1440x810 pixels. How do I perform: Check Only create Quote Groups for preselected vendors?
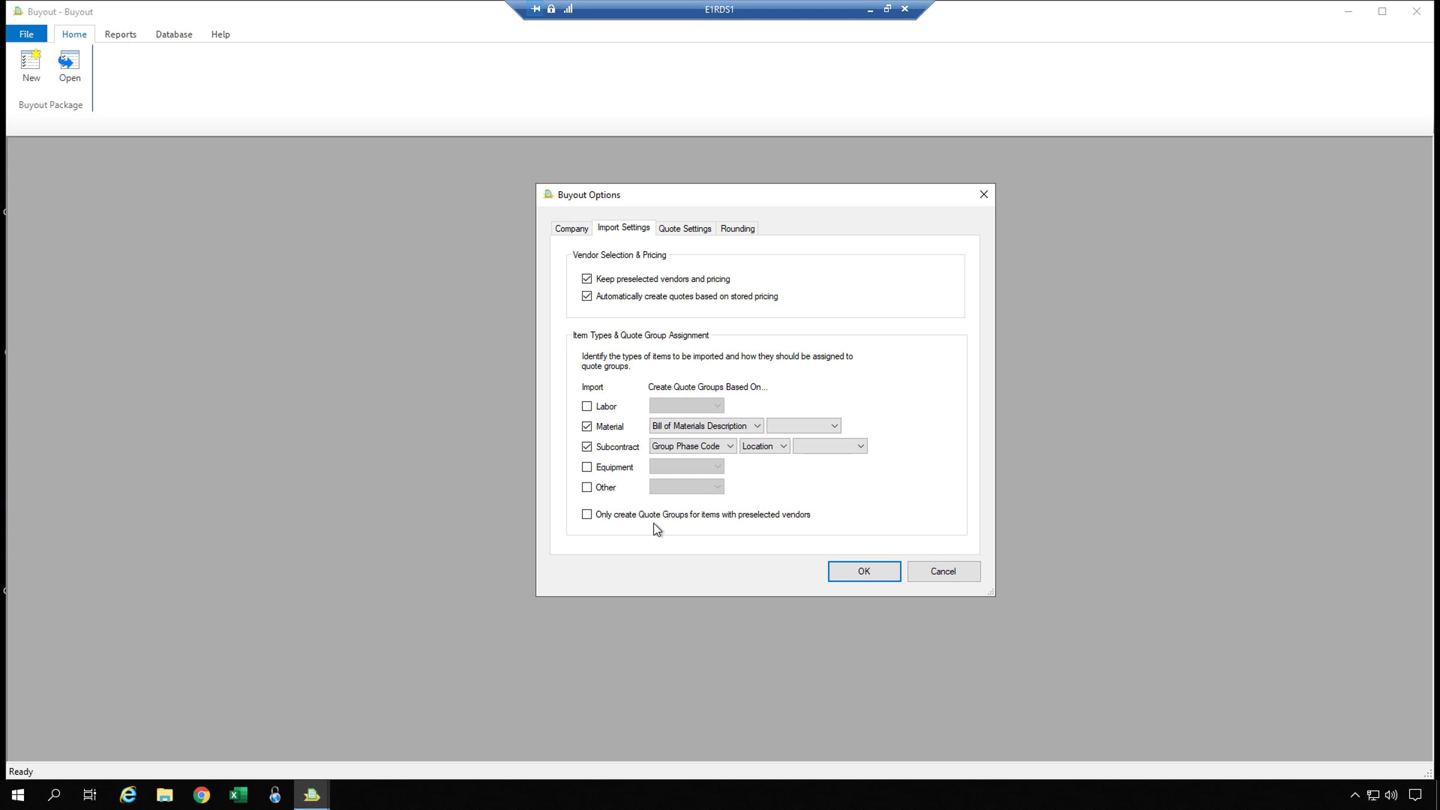[x=587, y=514]
